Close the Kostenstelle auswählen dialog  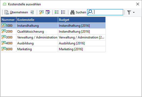point(138,4)
